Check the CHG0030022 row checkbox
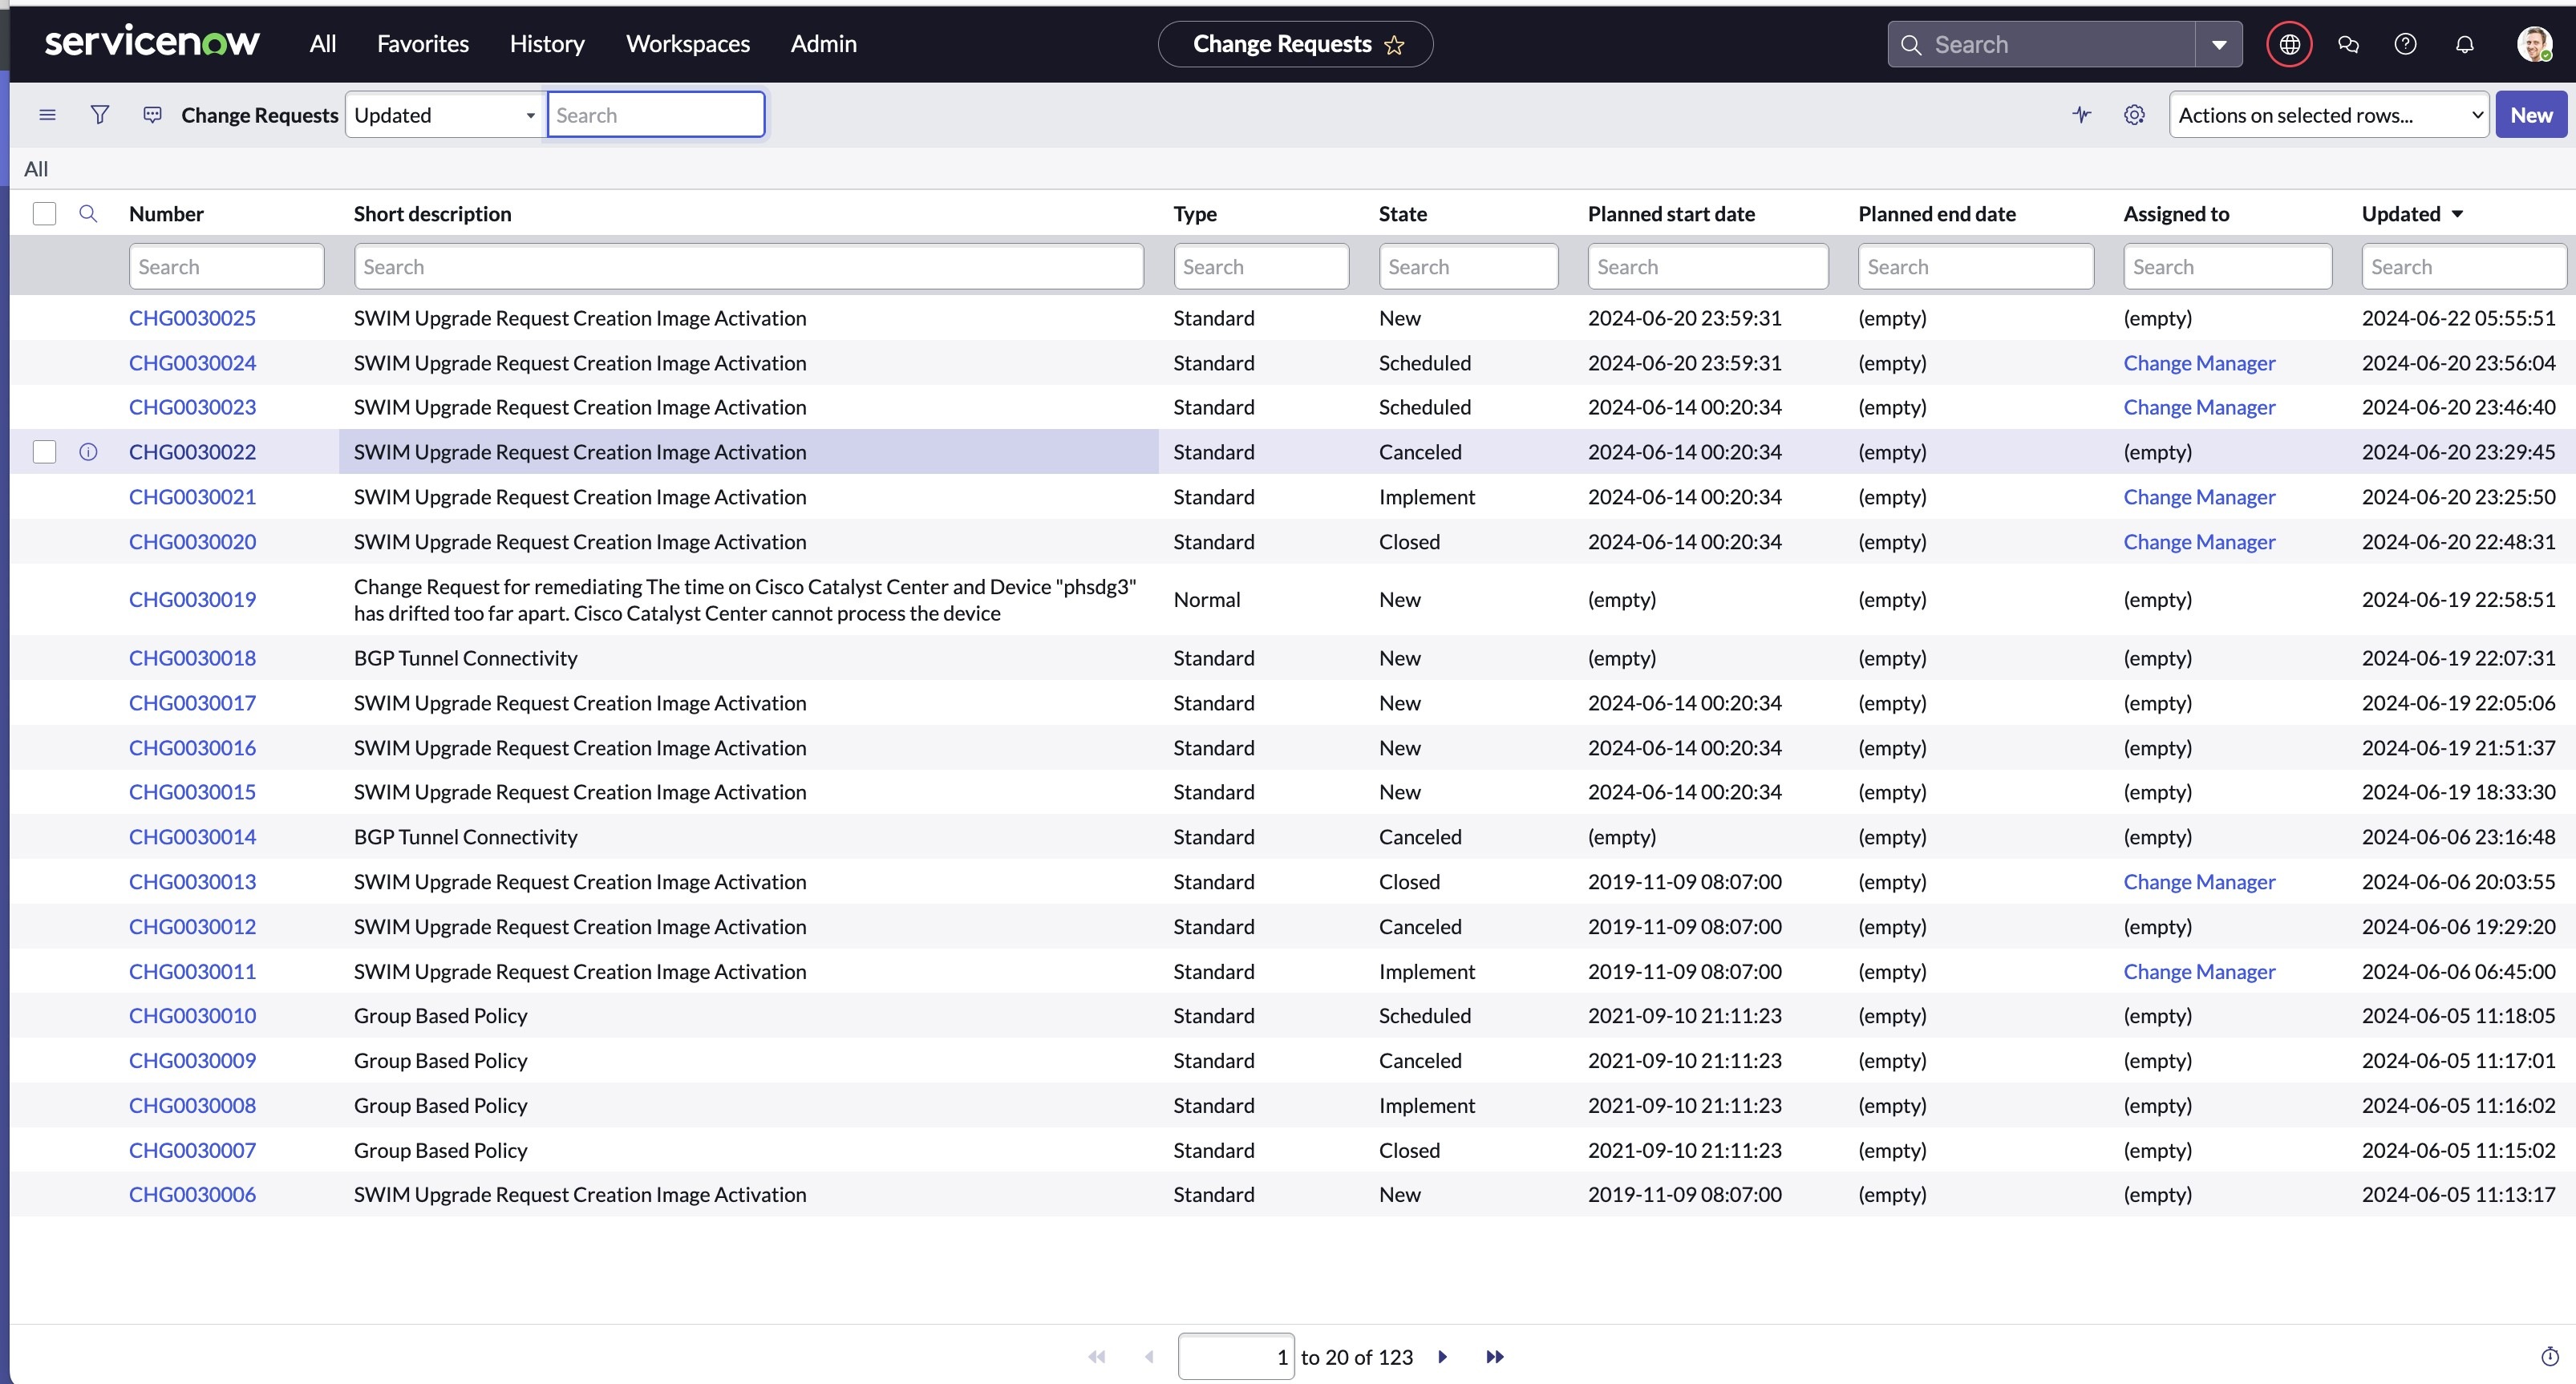Screen dimensions: 2576x1384 pos(45,452)
